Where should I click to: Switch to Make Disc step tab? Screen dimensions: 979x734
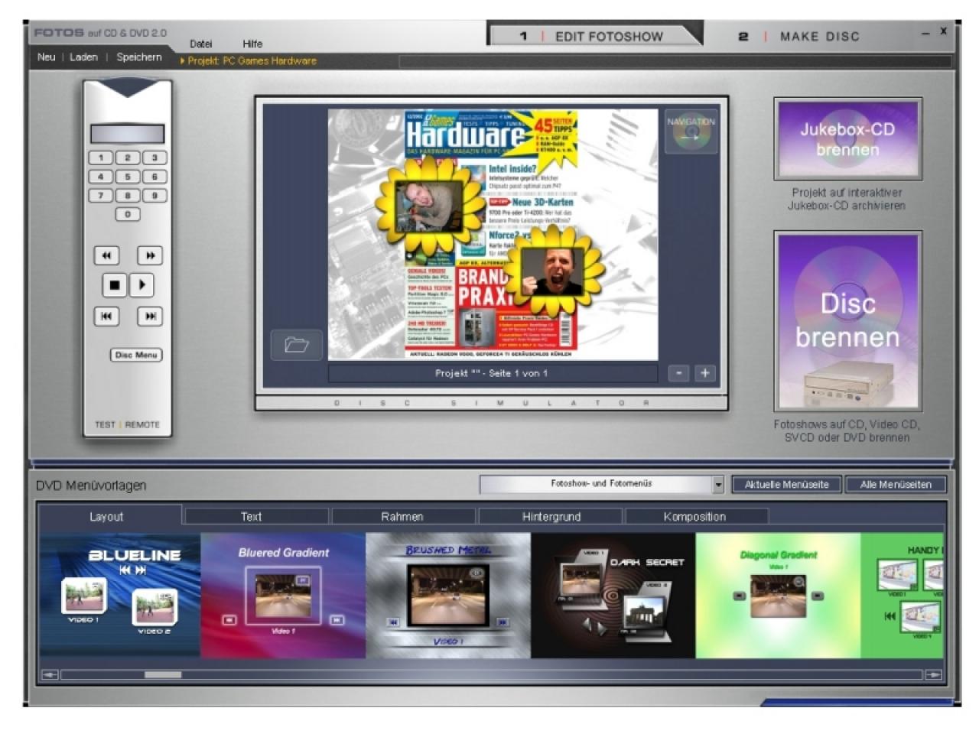pos(799,36)
